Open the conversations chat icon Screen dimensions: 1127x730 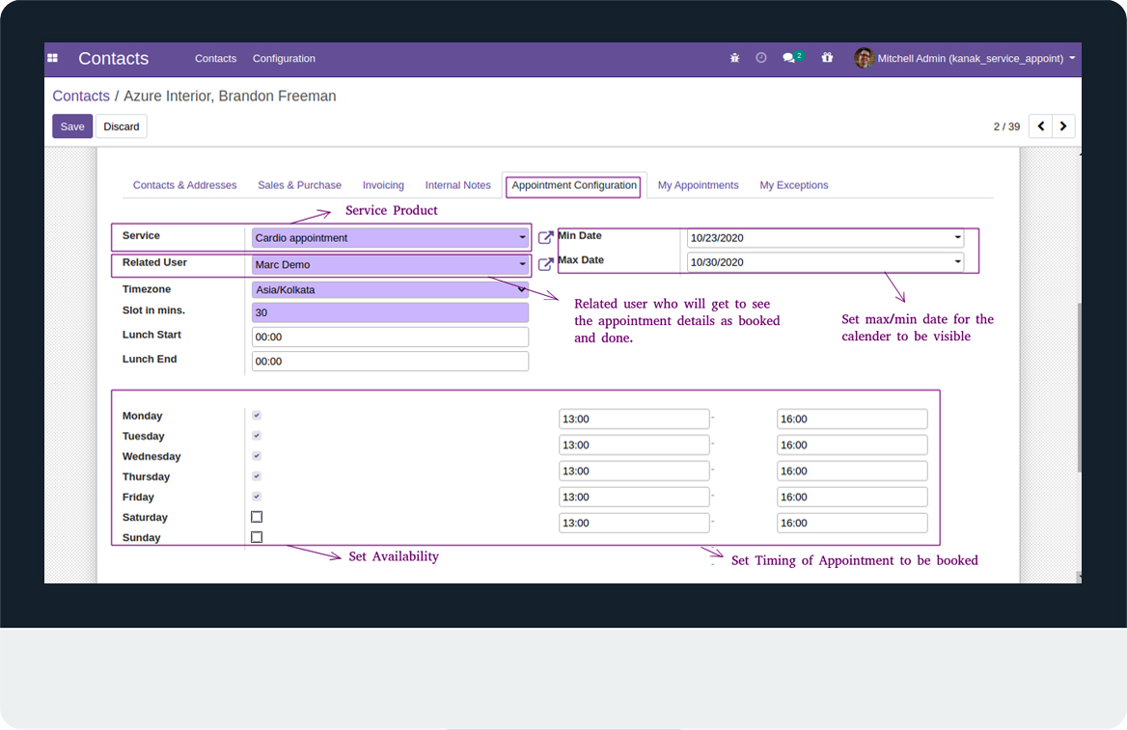point(789,58)
